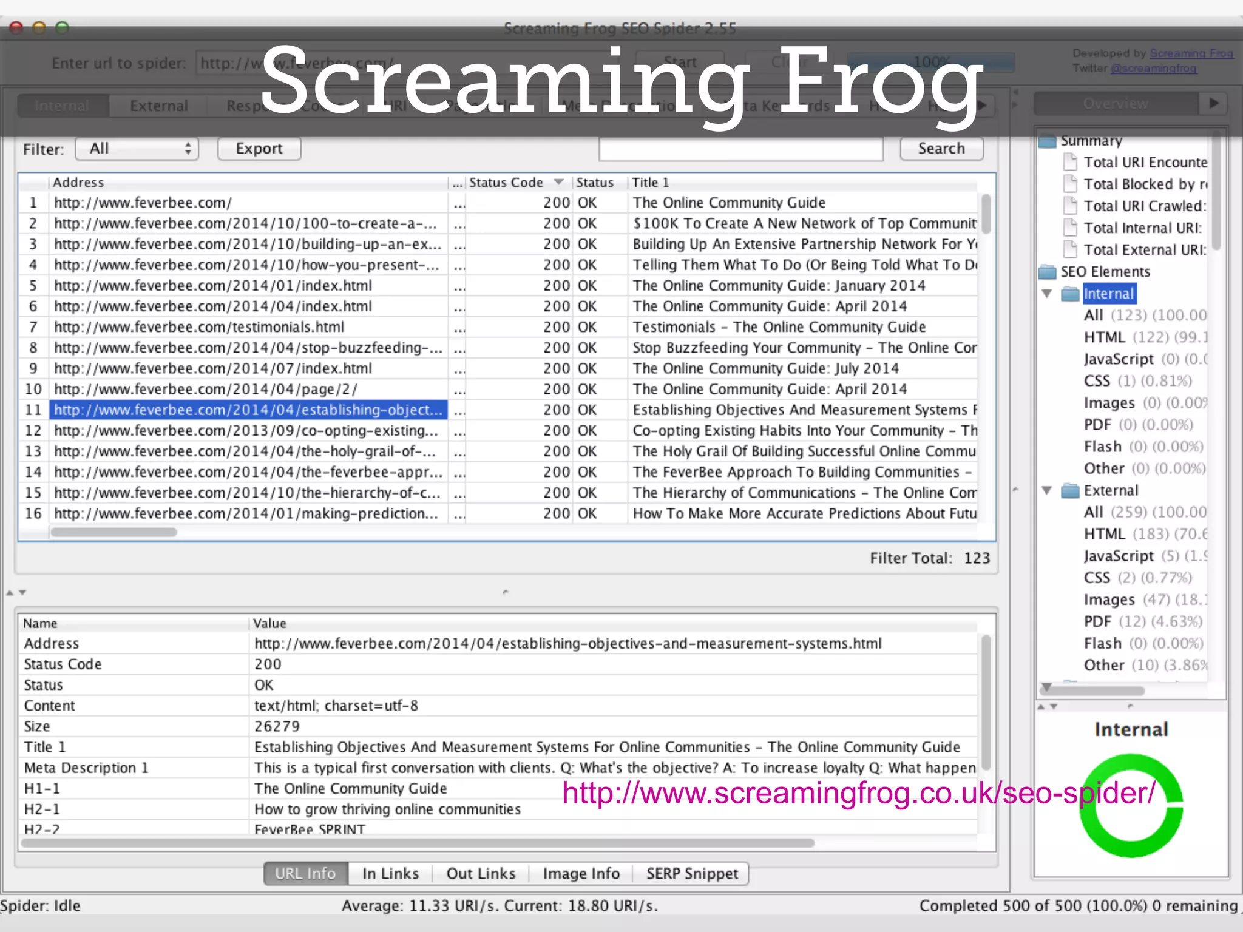Sort by the Address column header
This screenshot has width=1243, height=932.
(249, 183)
